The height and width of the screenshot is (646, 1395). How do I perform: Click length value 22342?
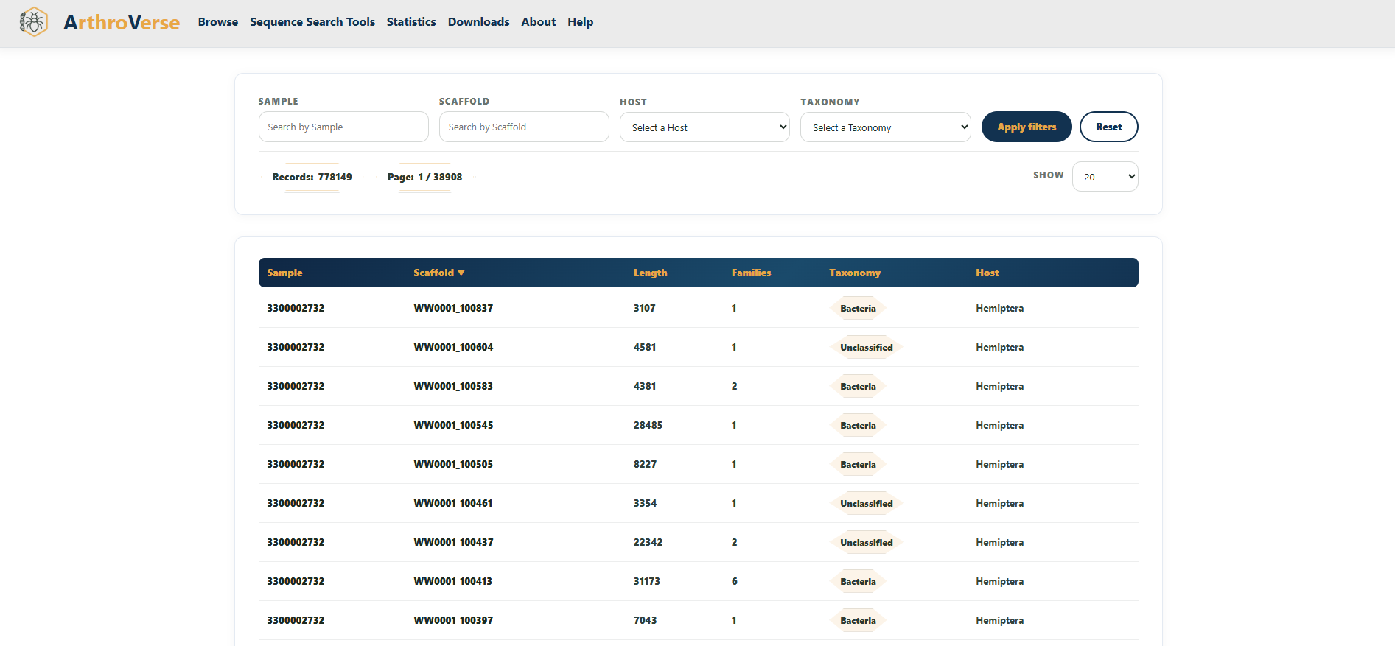click(648, 542)
